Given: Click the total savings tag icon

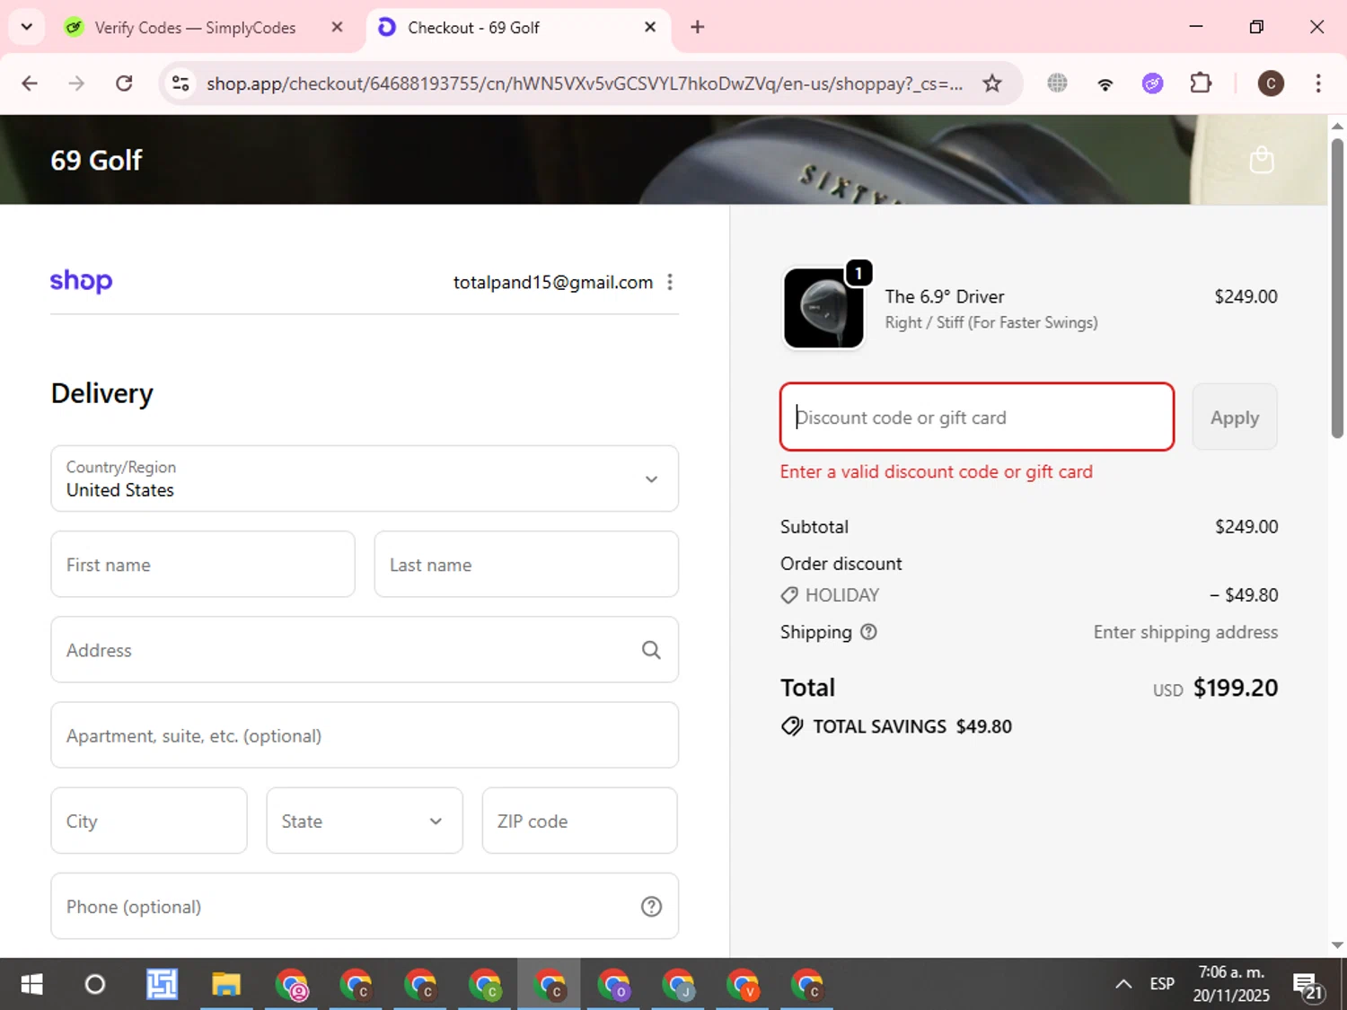Looking at the screenshot, I should pos(792,726).
